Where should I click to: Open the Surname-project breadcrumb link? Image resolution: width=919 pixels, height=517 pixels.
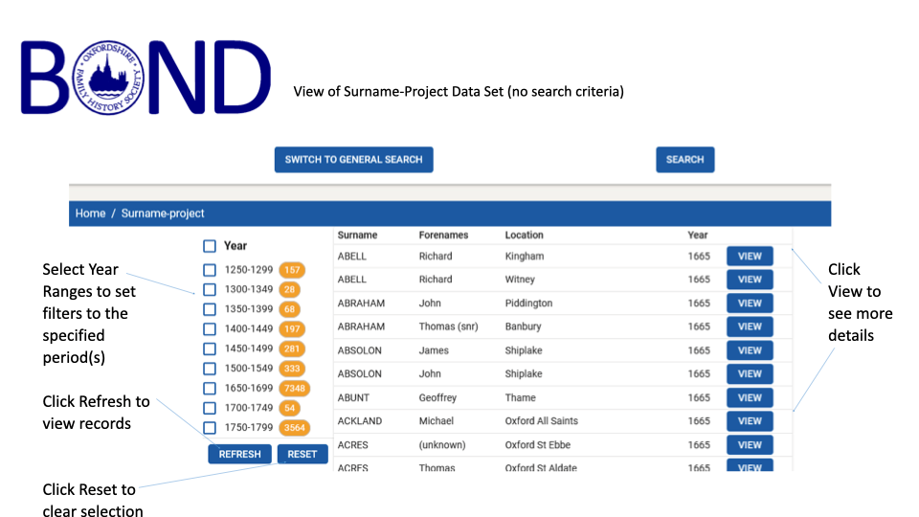163,214
